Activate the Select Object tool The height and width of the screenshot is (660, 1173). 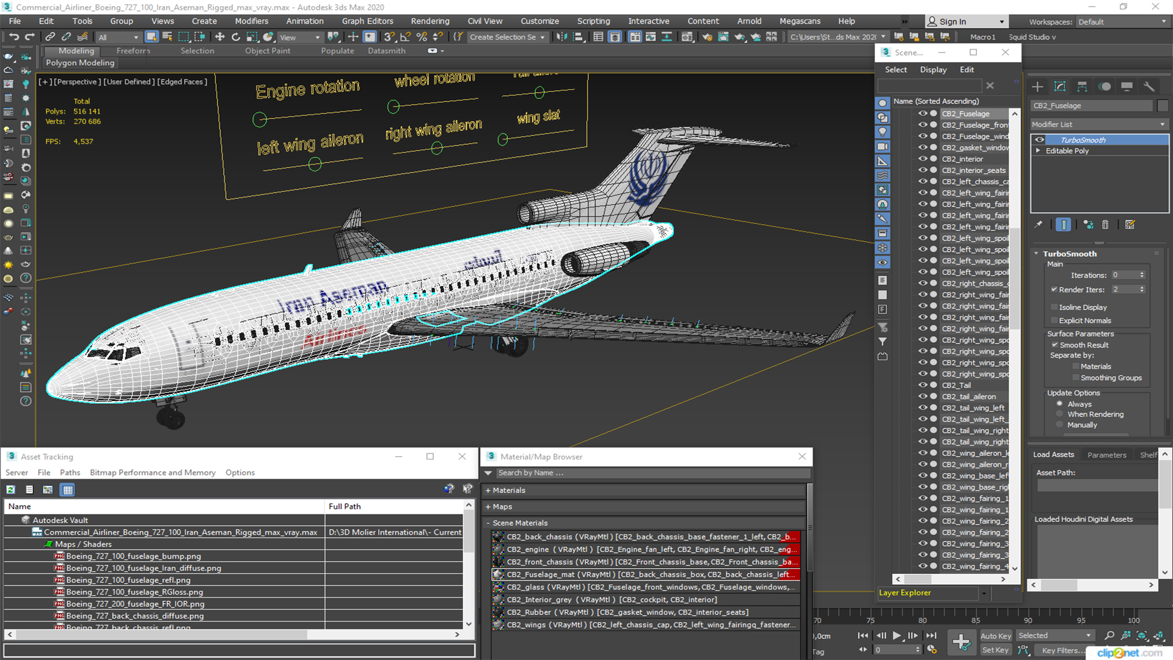152,37
